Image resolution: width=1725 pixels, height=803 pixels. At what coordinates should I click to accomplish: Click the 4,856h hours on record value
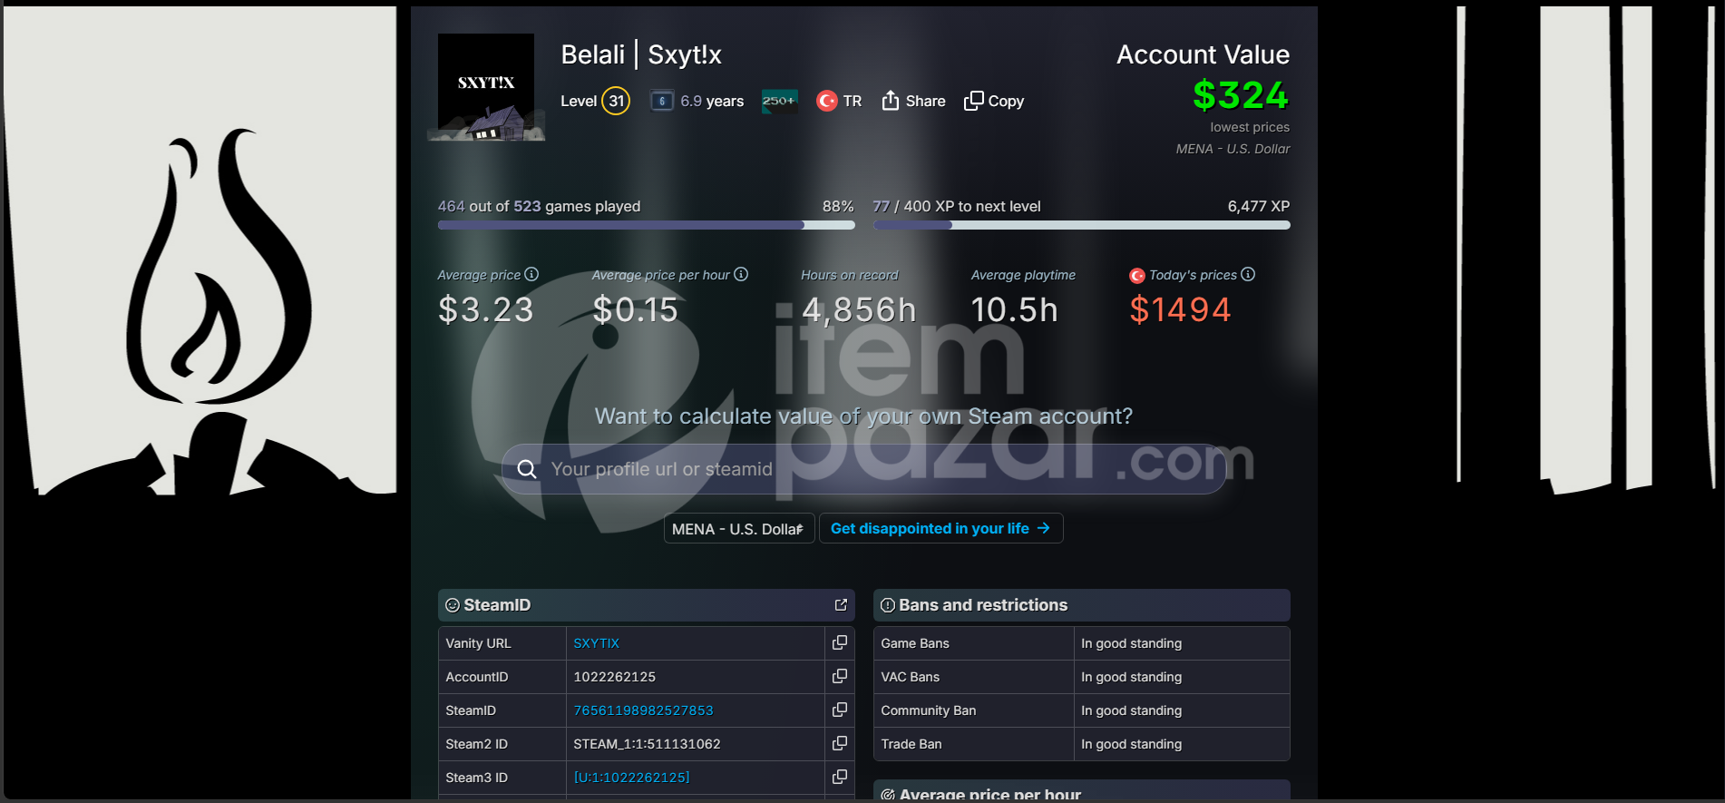pos(859,310)
